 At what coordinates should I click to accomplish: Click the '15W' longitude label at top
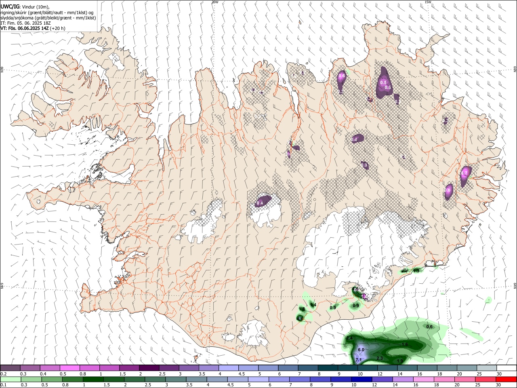428,2
